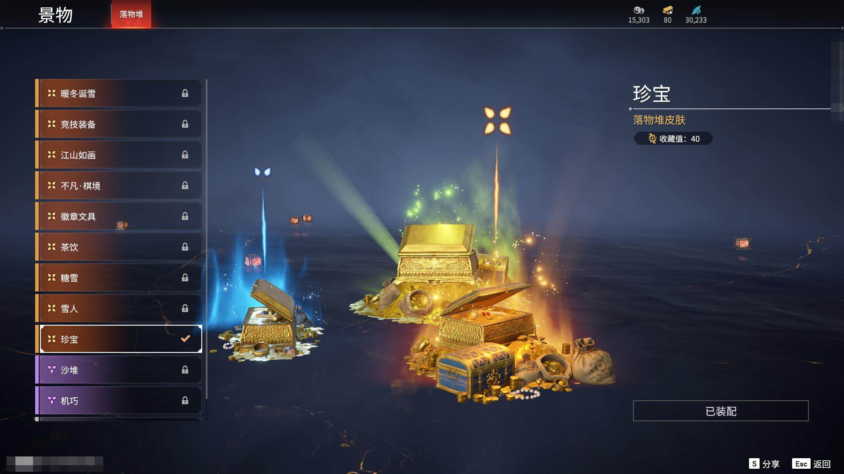Click the teal feather currency icon
Image resolution: width=844 pixels, height=474 pixels.
[696, 10]
